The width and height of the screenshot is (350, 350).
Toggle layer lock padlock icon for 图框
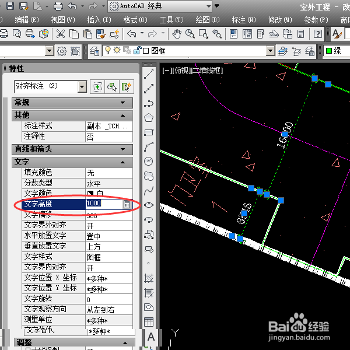[x=137, y=50]
